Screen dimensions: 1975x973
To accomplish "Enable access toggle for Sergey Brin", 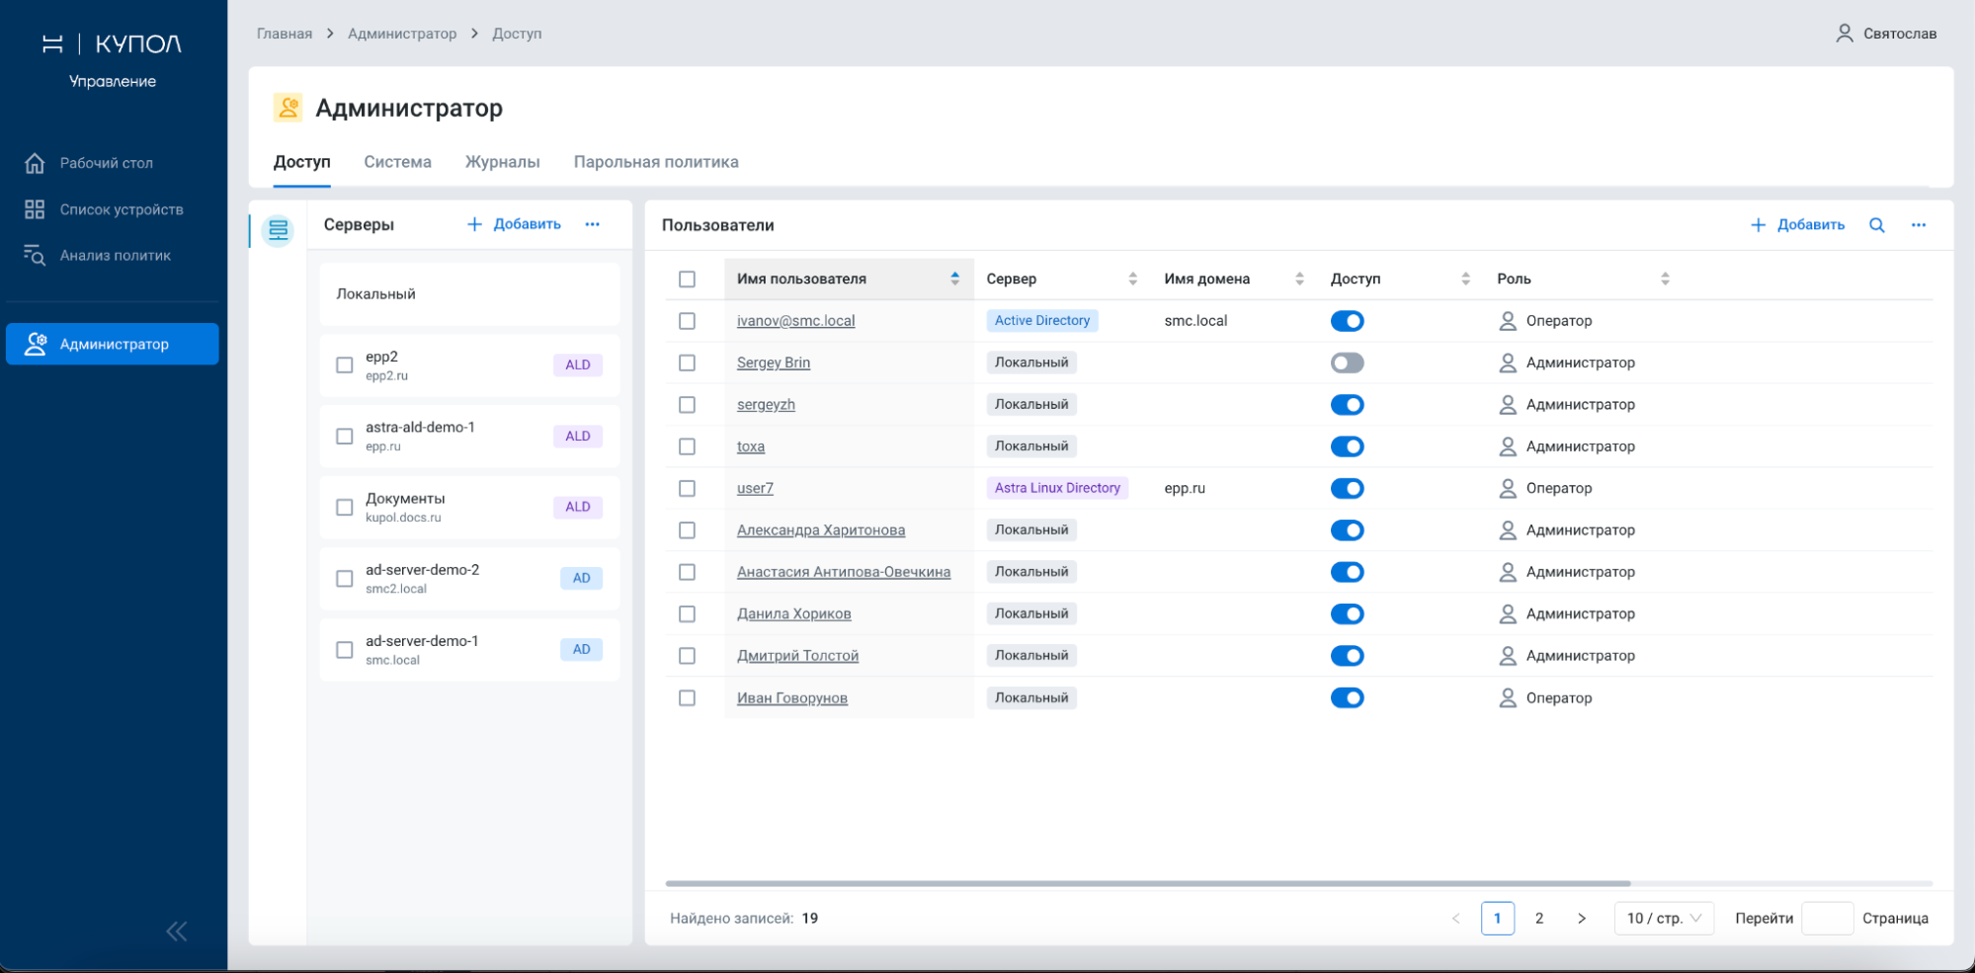I will point(1347,363).
